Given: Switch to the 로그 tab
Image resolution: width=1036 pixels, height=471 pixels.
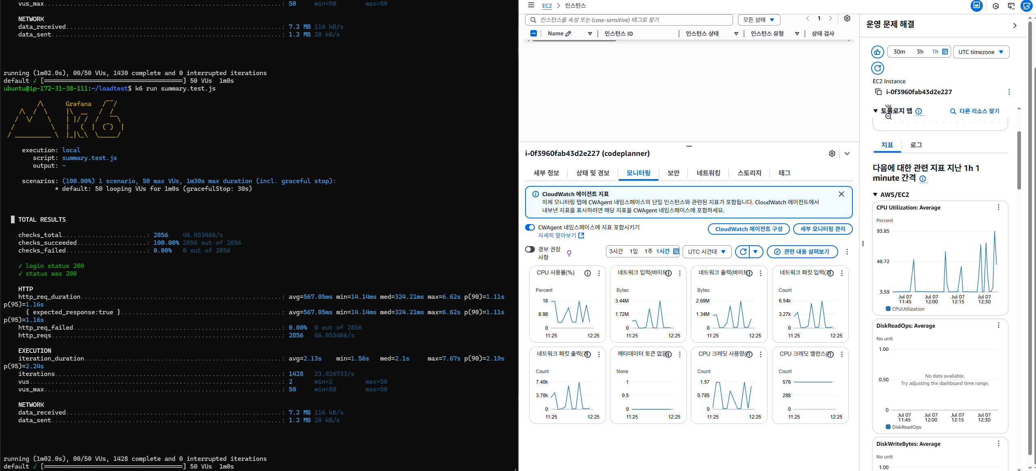Looking at the screenshot, I should pyautogui.click(x=916, y=145).
